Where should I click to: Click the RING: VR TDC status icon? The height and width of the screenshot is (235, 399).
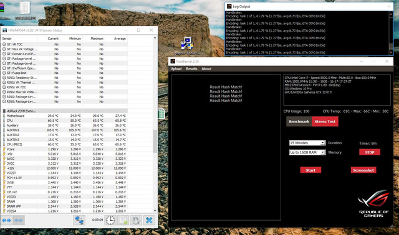[4, 87]
